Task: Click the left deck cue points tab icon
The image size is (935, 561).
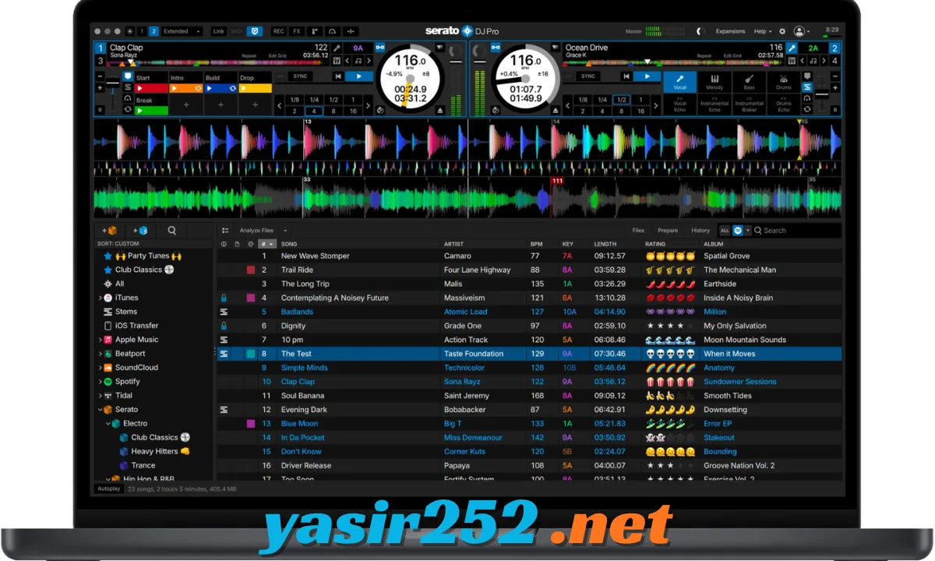Action: (127, 76)
